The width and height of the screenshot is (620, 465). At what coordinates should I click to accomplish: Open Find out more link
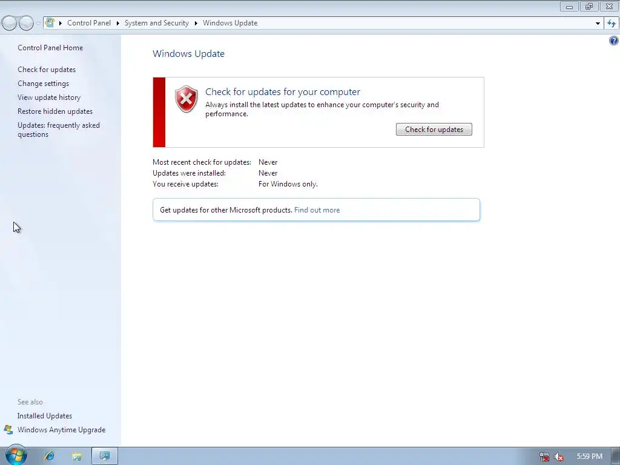317,210
